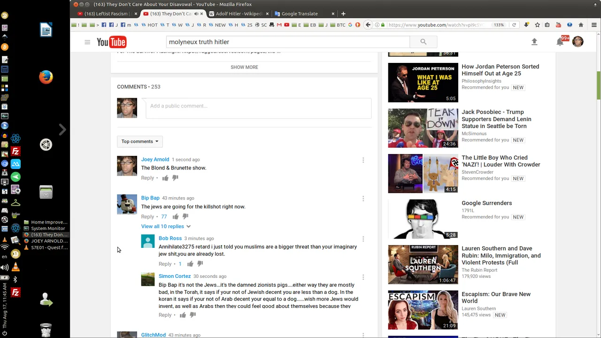Expand the description with SHOW MORE
This screenshot has width=601, height=338.
coord(244,67)
